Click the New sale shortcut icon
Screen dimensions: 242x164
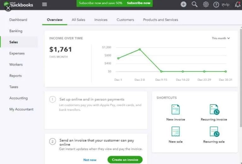(176, 131)
